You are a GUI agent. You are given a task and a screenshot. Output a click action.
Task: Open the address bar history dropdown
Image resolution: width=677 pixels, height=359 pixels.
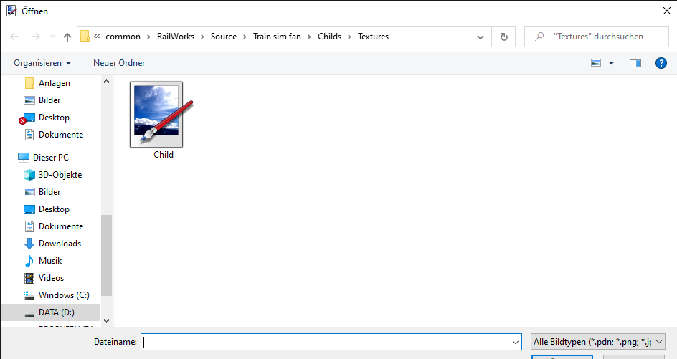480,37
